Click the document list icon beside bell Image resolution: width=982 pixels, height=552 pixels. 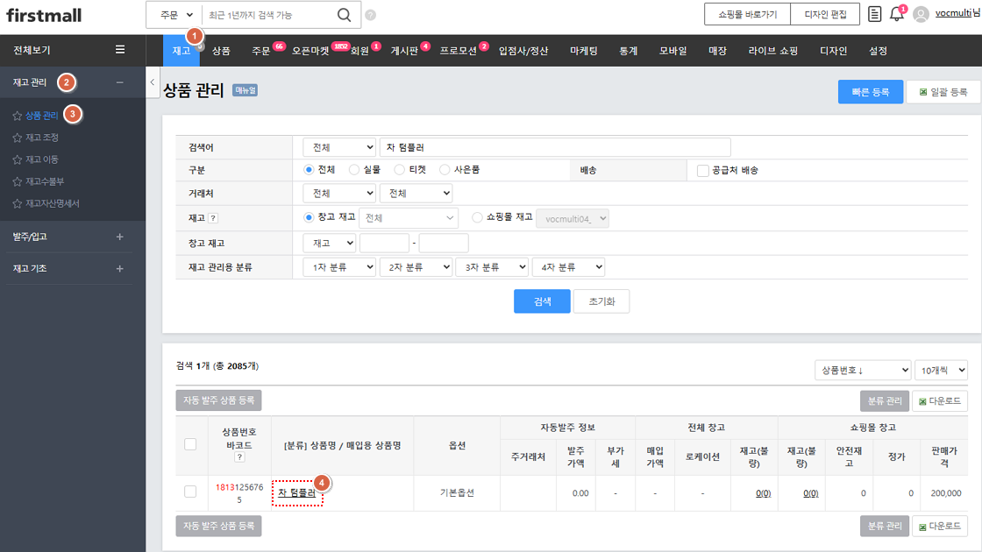(874, 14)
